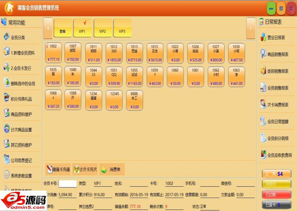Click the yellow 未发行 status button
Screen dimensions: 297x211
click(x=276, y=184)
